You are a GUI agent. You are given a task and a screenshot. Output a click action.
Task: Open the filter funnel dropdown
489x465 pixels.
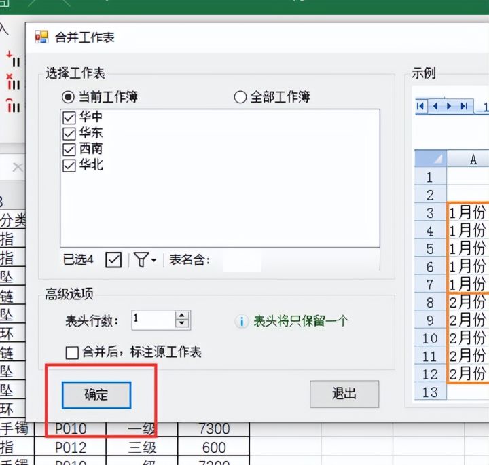[x=145, y=259]
